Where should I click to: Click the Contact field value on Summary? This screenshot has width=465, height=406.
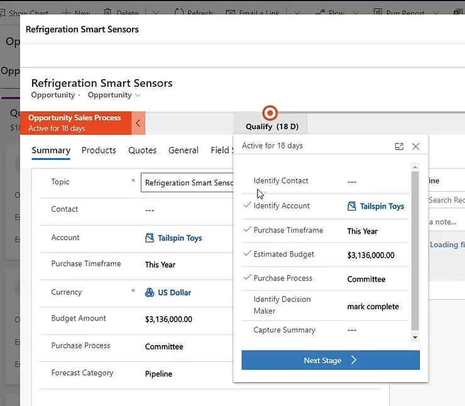click(x=150, y=211)
